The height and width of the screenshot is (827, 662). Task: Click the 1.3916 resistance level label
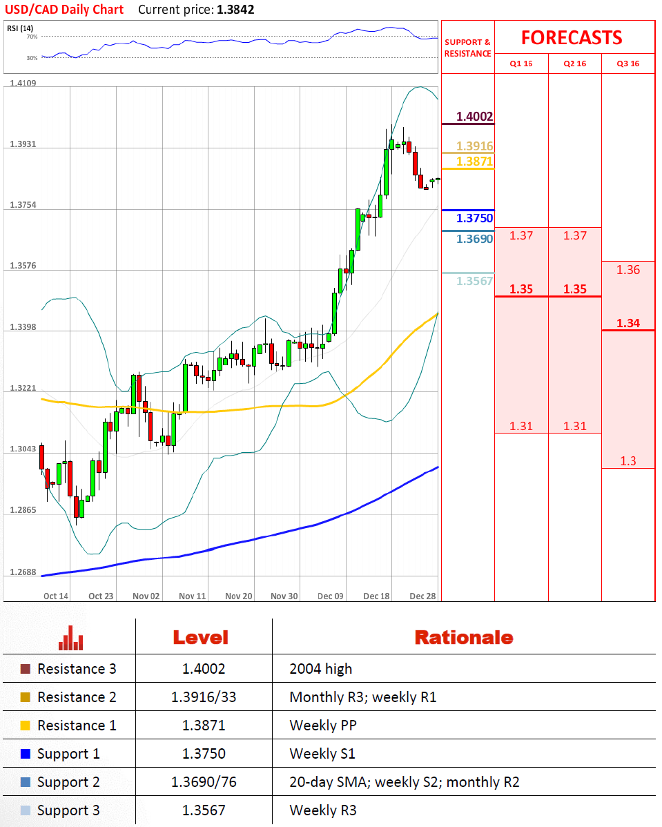point(475,146)
